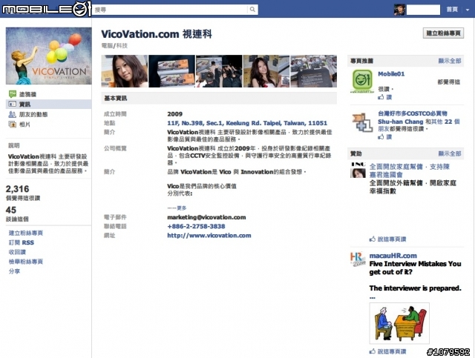Click the COSTCO page puzzle icon
Viewport: 475px width, 358px height.
coord(362,122)
